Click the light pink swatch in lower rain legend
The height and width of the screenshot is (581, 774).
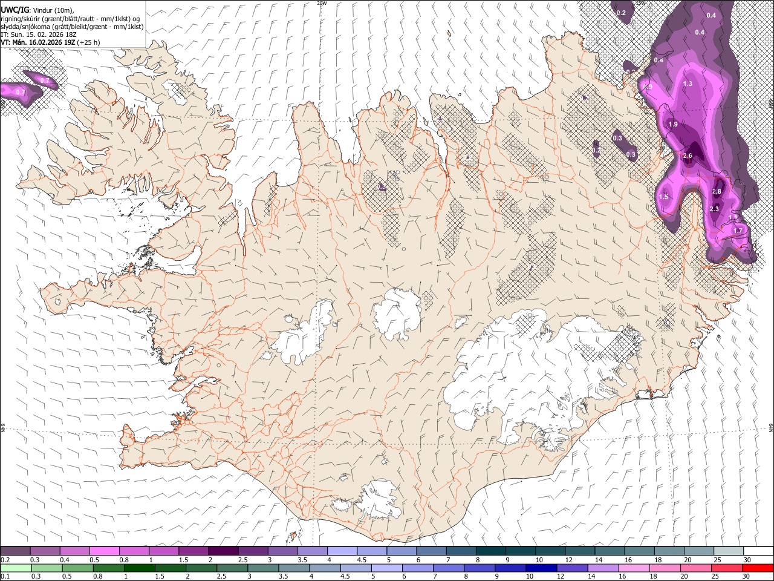633,568
